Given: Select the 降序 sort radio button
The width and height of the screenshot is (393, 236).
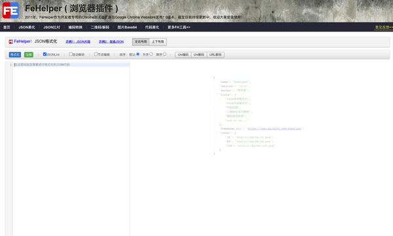Looking at the screenshot, I should (164, 54).
